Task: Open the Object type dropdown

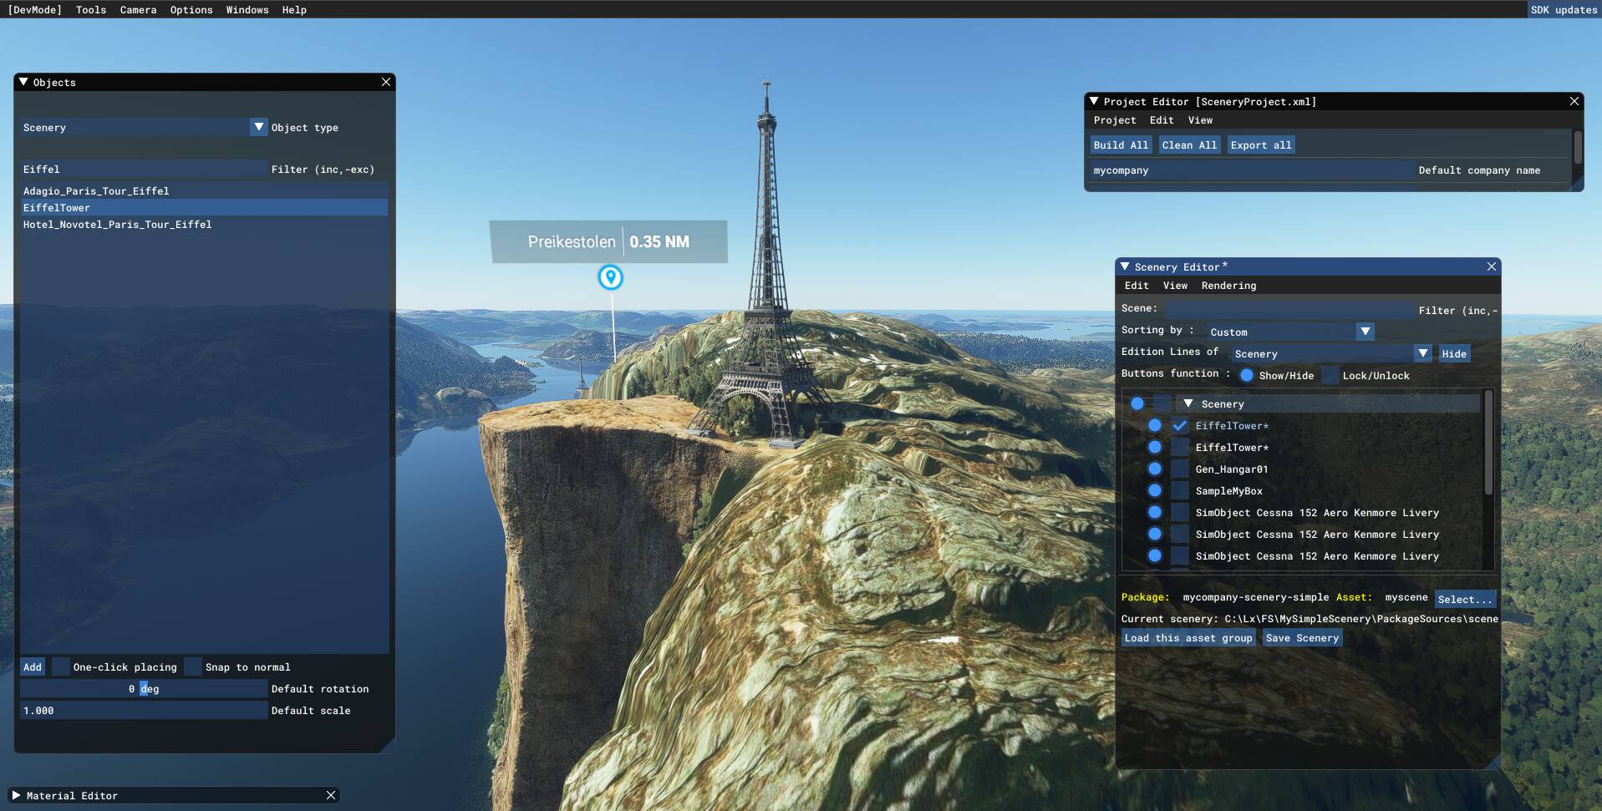Action: pos(259,127)
